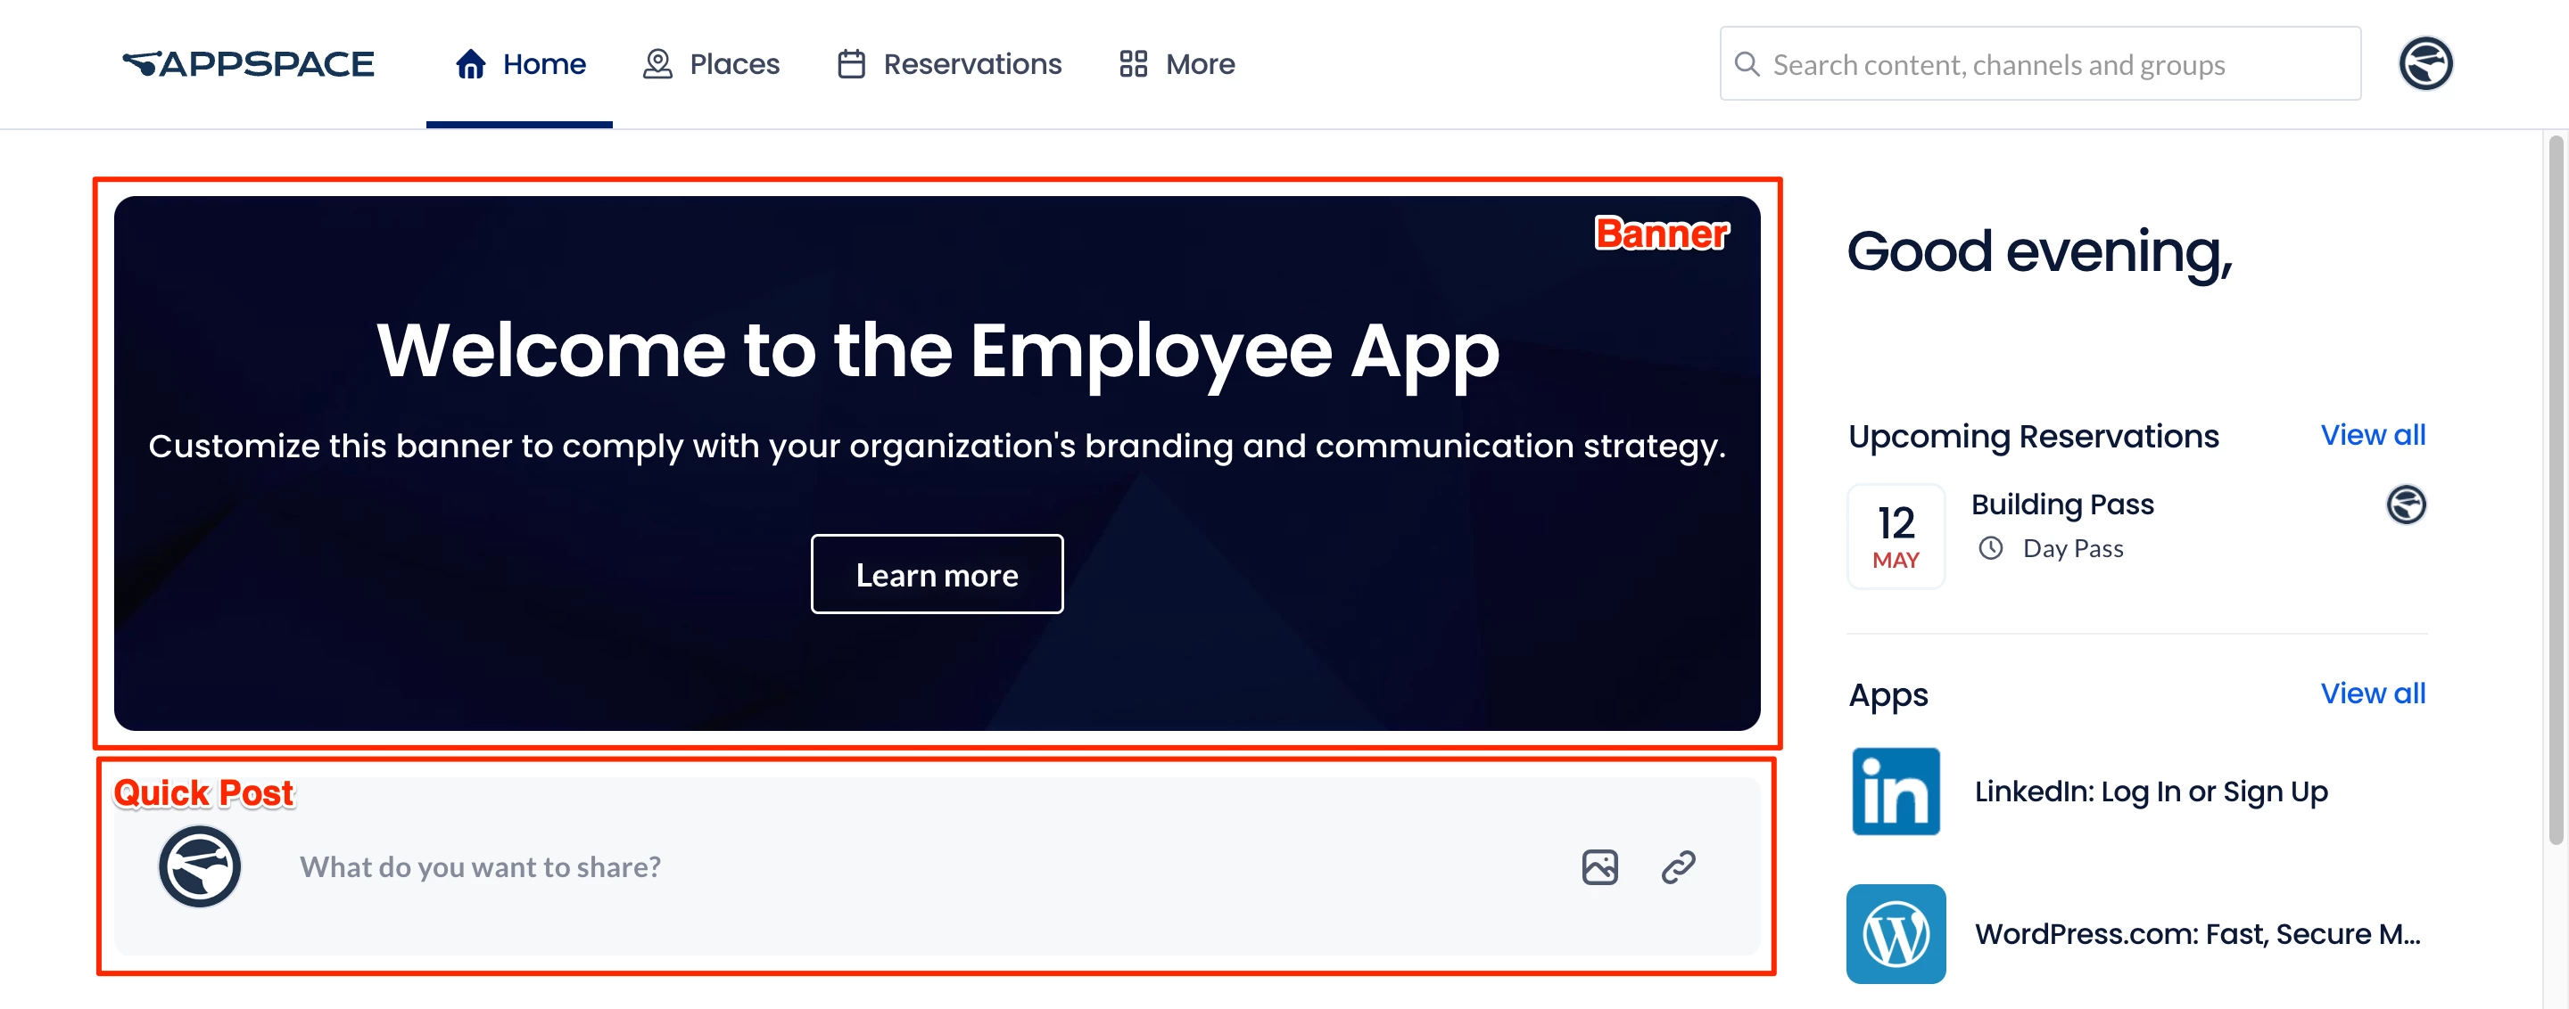
Task: Open the profile avatar in header
Action: tap(2424, 64)
